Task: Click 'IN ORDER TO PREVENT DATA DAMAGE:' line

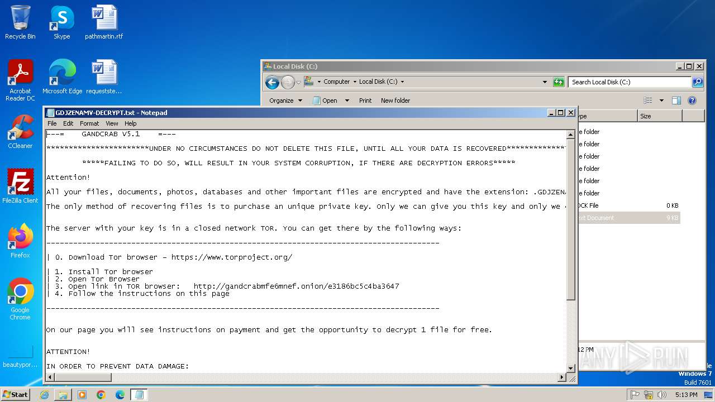Action: pyautogui.click(x=117, y=366)
